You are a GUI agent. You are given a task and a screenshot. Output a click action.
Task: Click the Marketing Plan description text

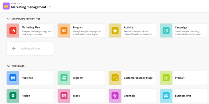[x=37, y=33]
